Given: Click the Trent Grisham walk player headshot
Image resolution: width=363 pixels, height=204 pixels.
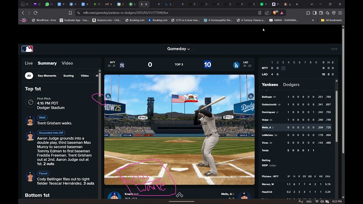Looking at the screenshot, I should pos(30,120).
